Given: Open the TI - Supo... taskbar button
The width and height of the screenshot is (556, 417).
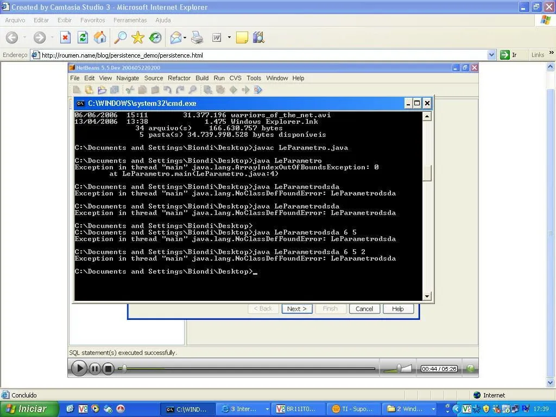Looking at the screenshot, I should [353, 409].
